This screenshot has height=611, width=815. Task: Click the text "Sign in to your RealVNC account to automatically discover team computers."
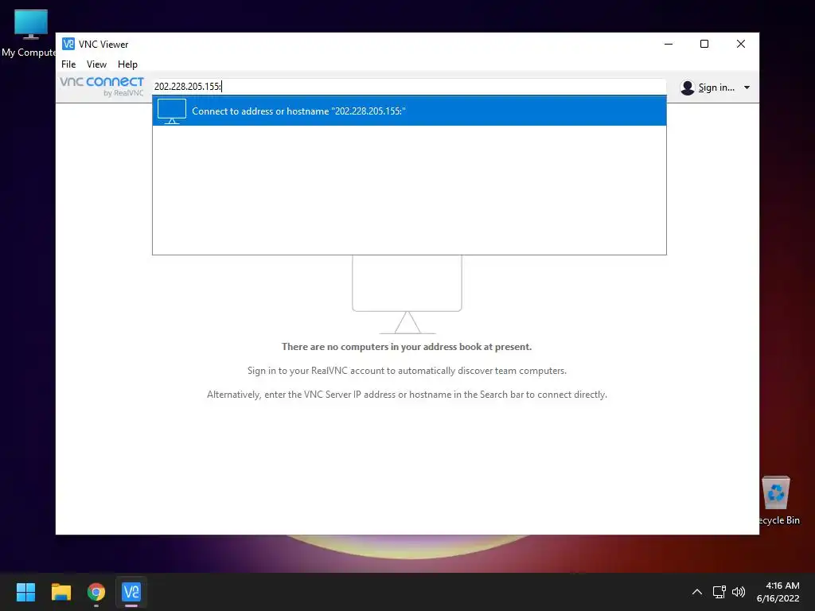click(x=407, y=371)
